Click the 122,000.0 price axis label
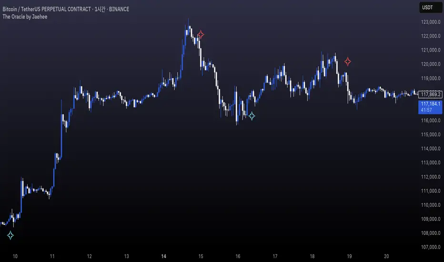This screenshot has width=444, height=262. [x=431, y=36]
